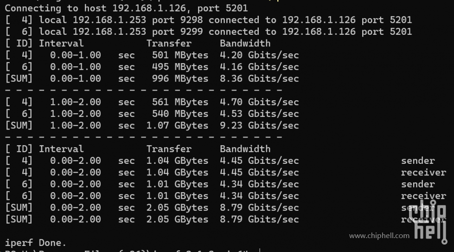Click the 9.23 Gbits/sec SUM bandwidth

[x=259, y=125]
